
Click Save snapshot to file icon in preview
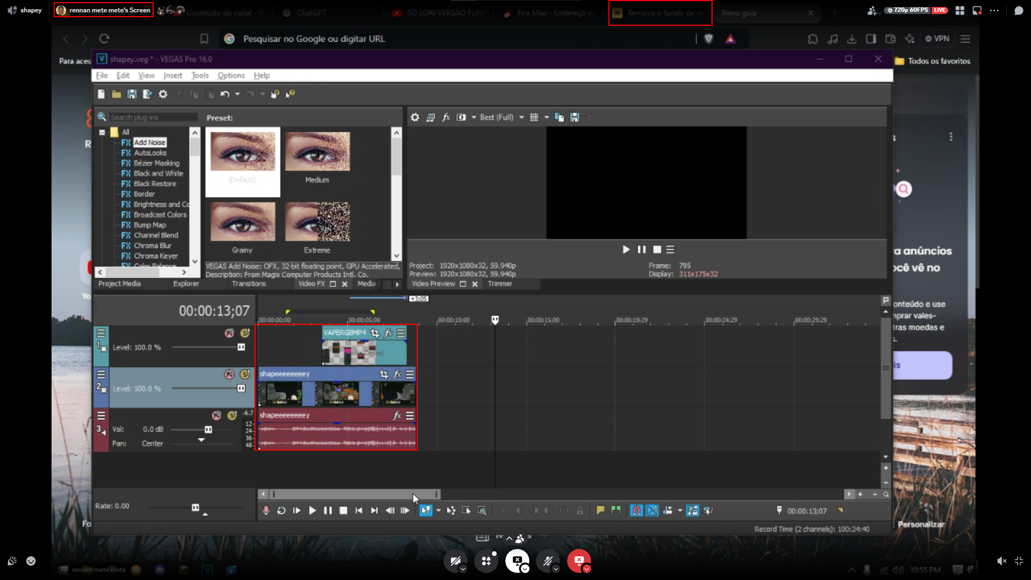[575, 117]
